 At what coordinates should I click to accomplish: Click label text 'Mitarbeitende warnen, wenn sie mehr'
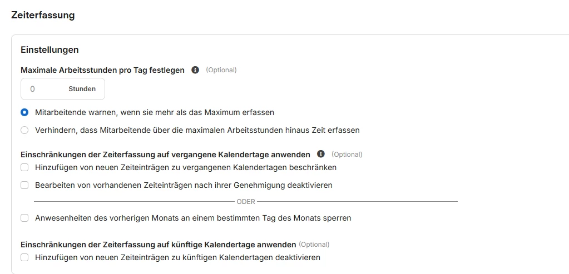[x=155, y=112]
